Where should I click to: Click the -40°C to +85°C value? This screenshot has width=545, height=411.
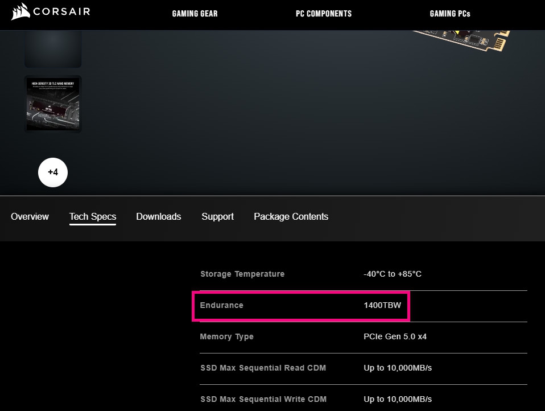pos(393,274)
